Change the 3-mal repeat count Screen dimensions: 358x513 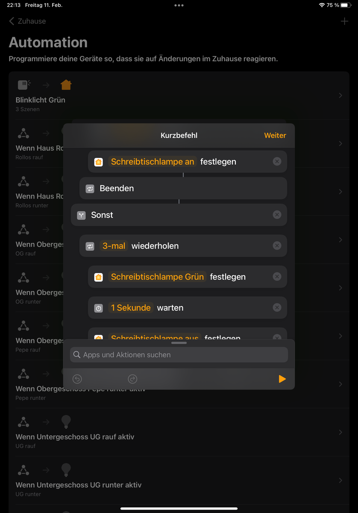114,246
